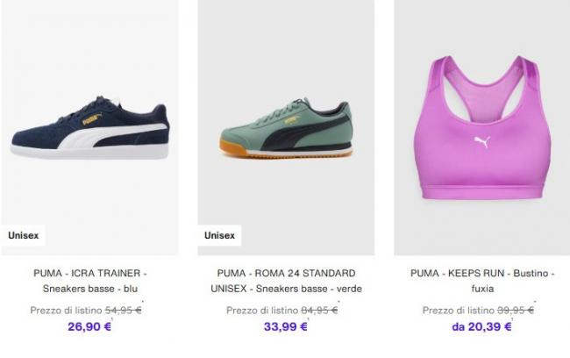Click the gold PUMA logo on blue sneaker
This screenshot has height=358, width=570.
click(92, 119)
